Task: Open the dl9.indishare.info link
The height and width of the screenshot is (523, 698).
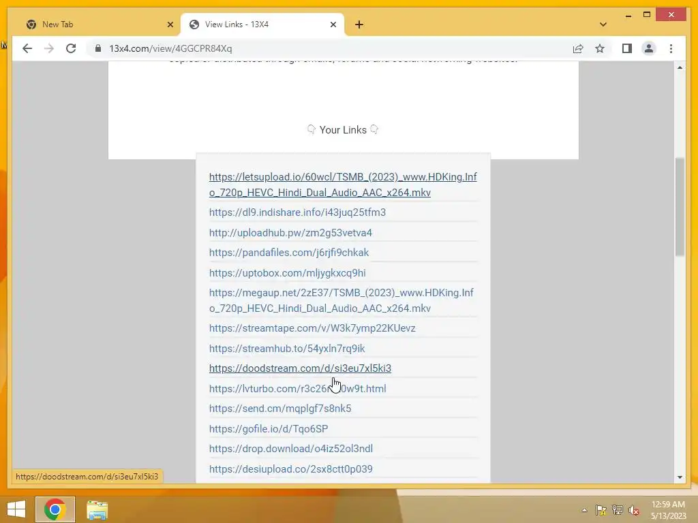Action: (297, 212)
